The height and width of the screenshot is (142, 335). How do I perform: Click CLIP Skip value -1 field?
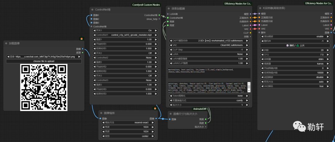[209, 50]
